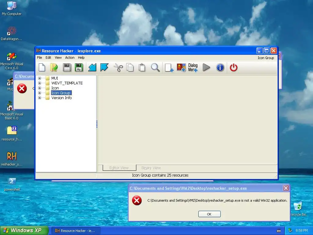Select the Recycle Bin icon
The image size is (313, 235).
(x=298, y=209)
